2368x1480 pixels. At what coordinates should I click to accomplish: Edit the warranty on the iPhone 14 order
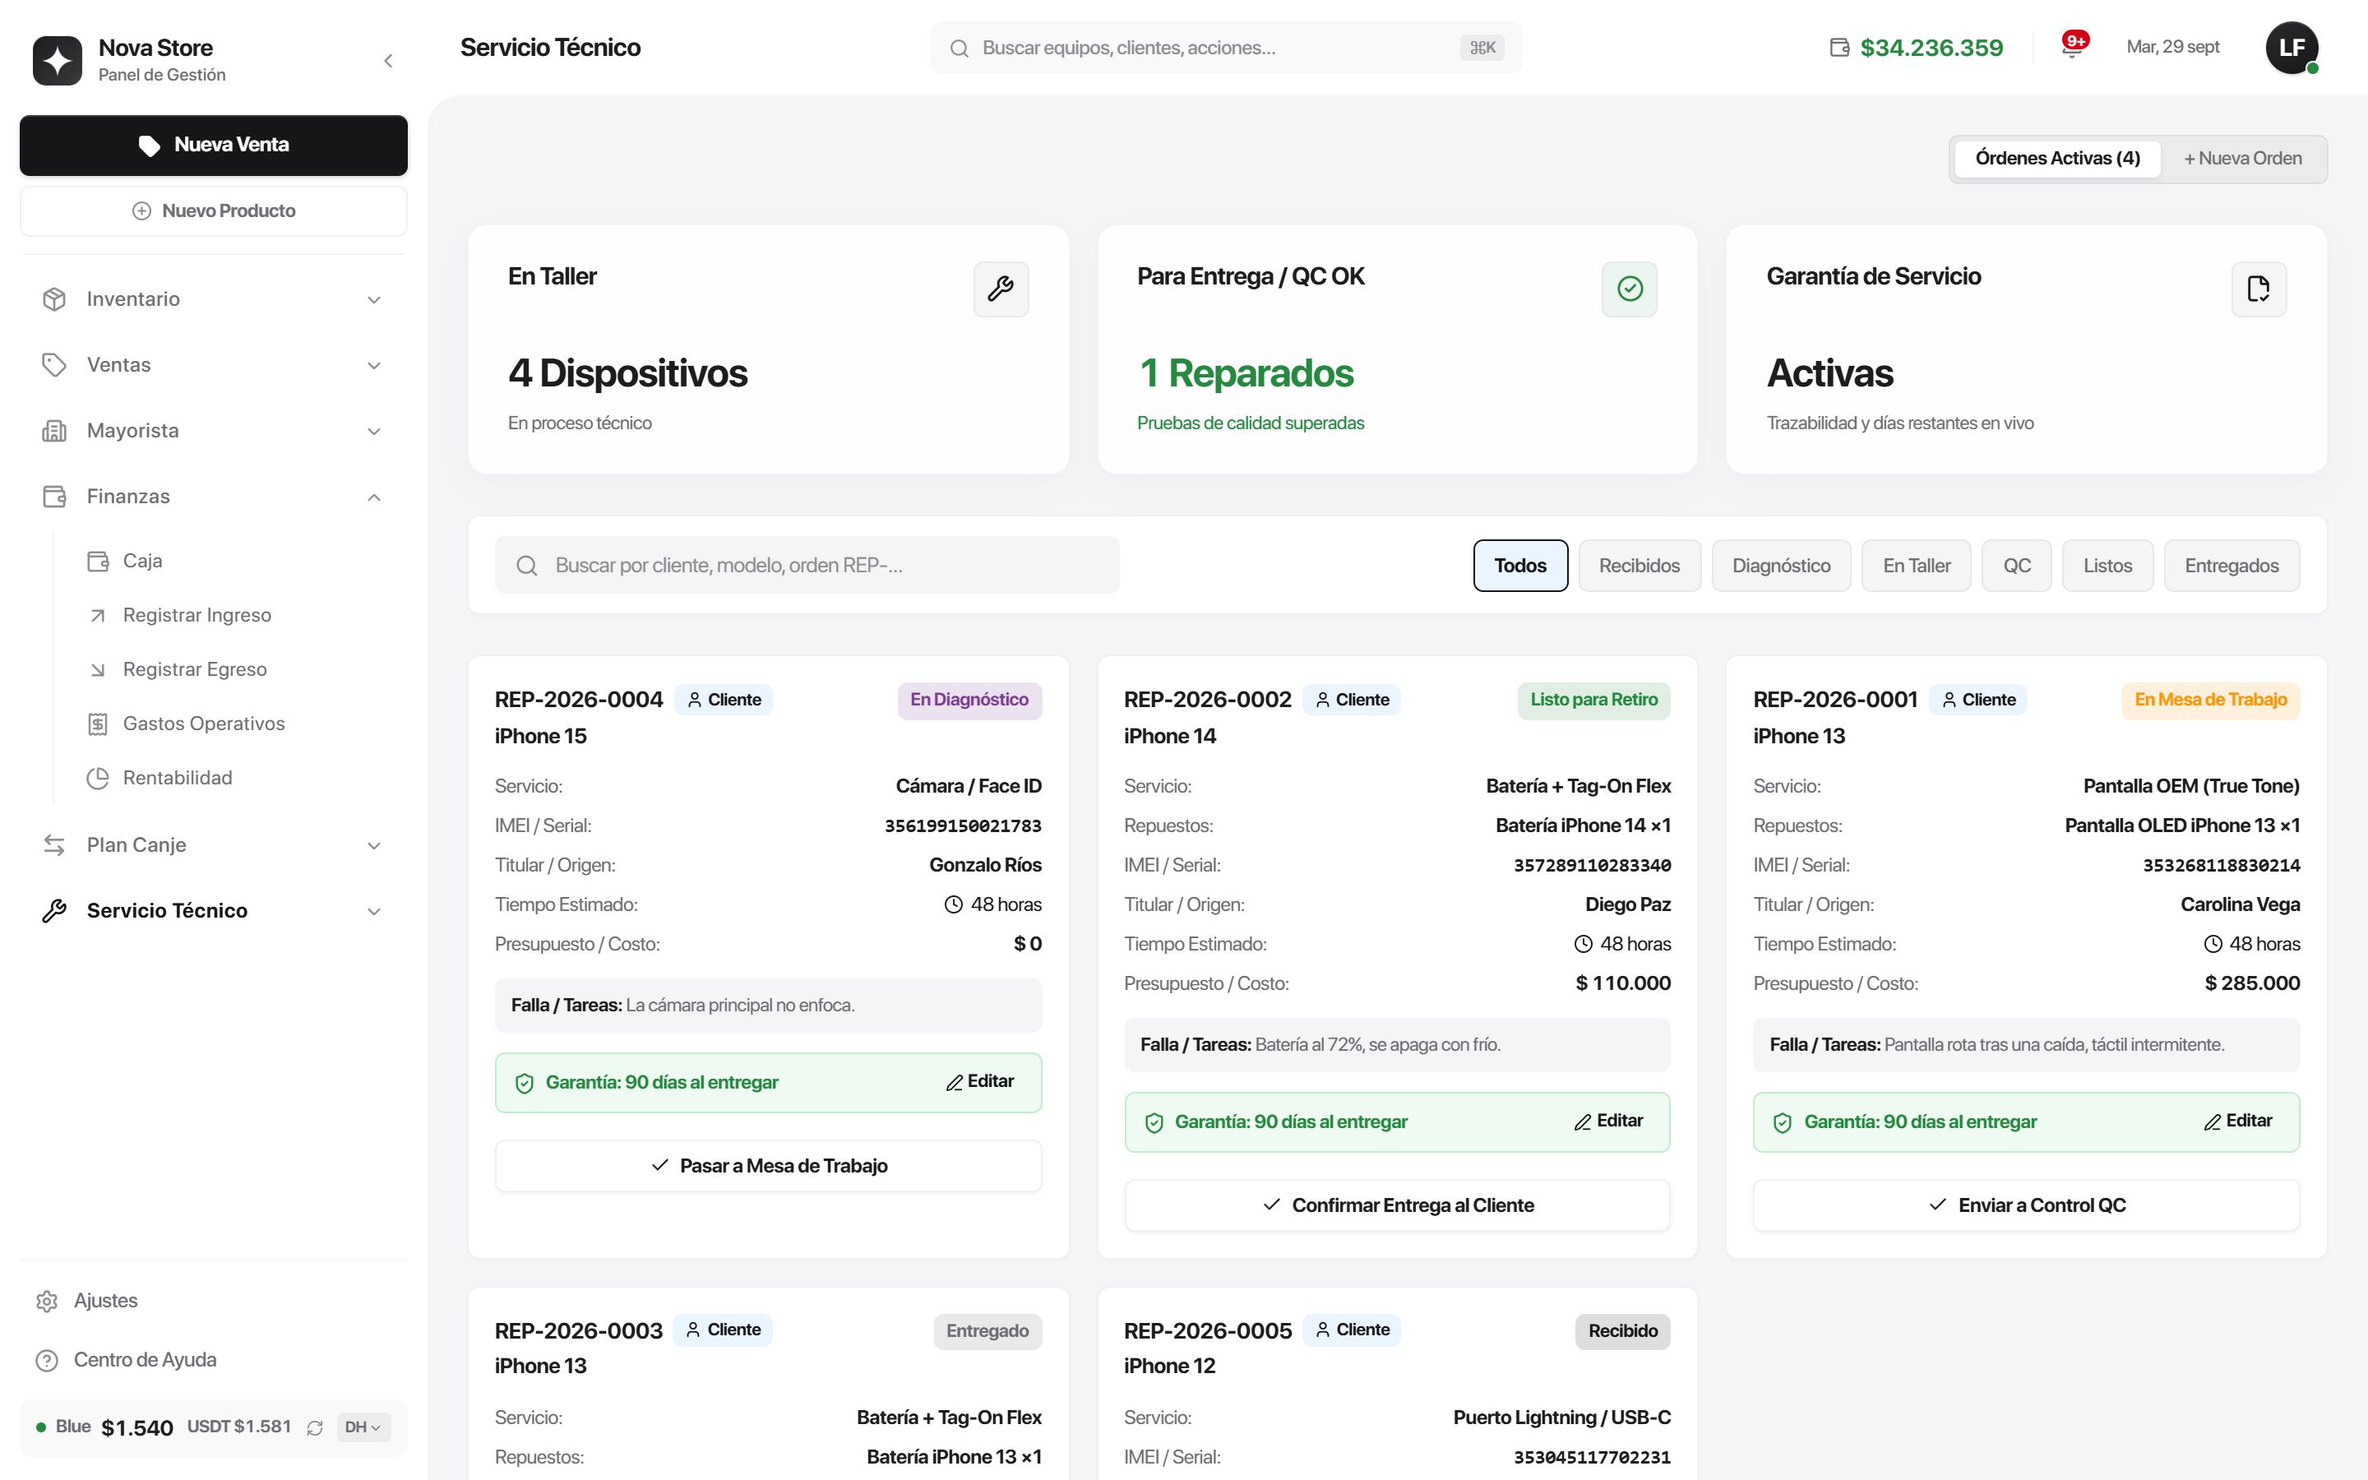1607,1121
